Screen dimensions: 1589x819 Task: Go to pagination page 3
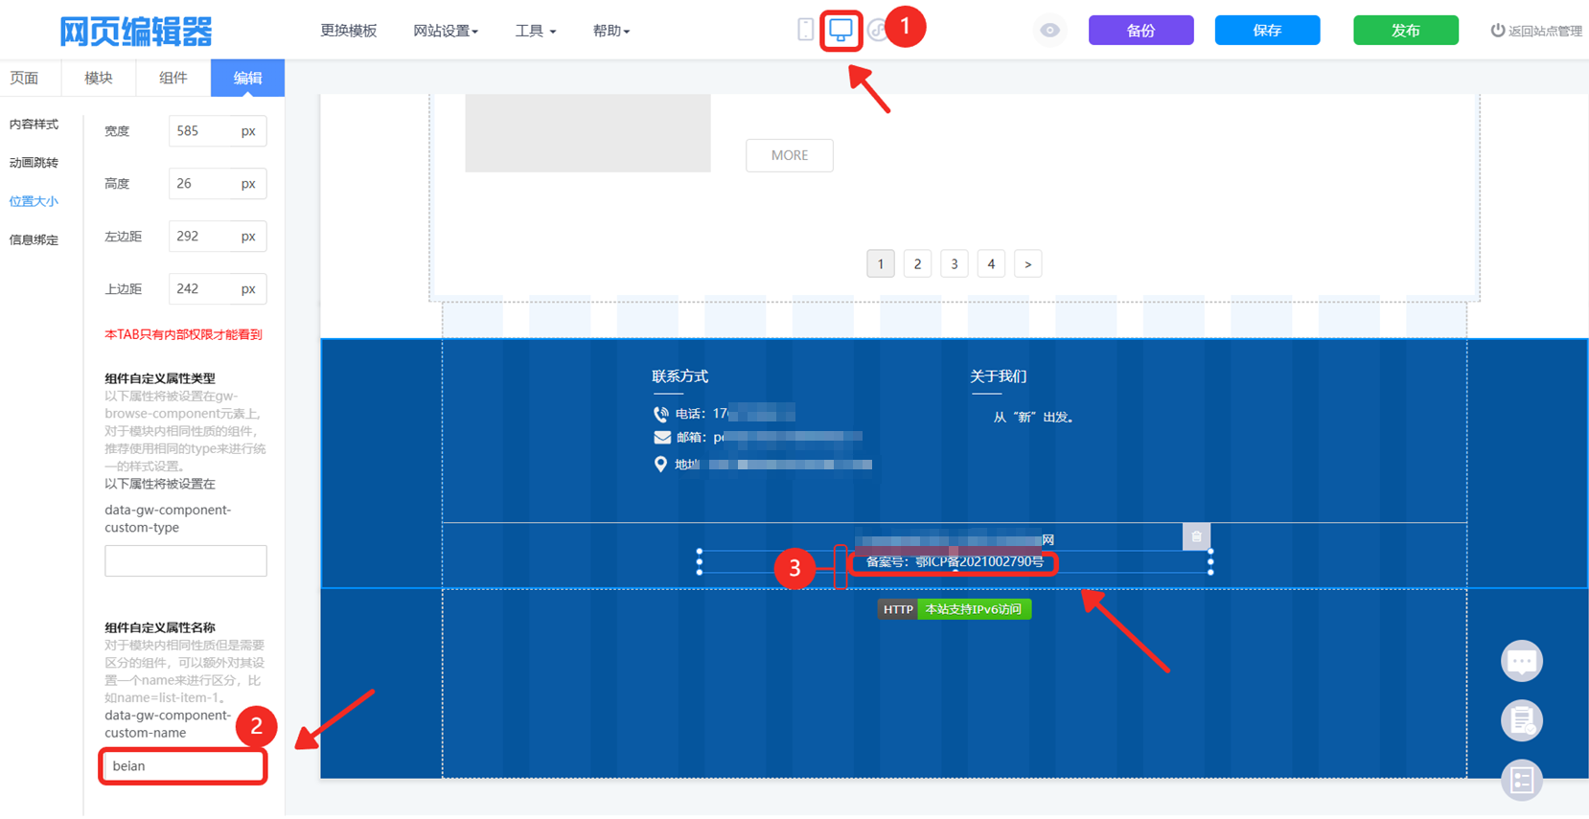tap(954, 263)
